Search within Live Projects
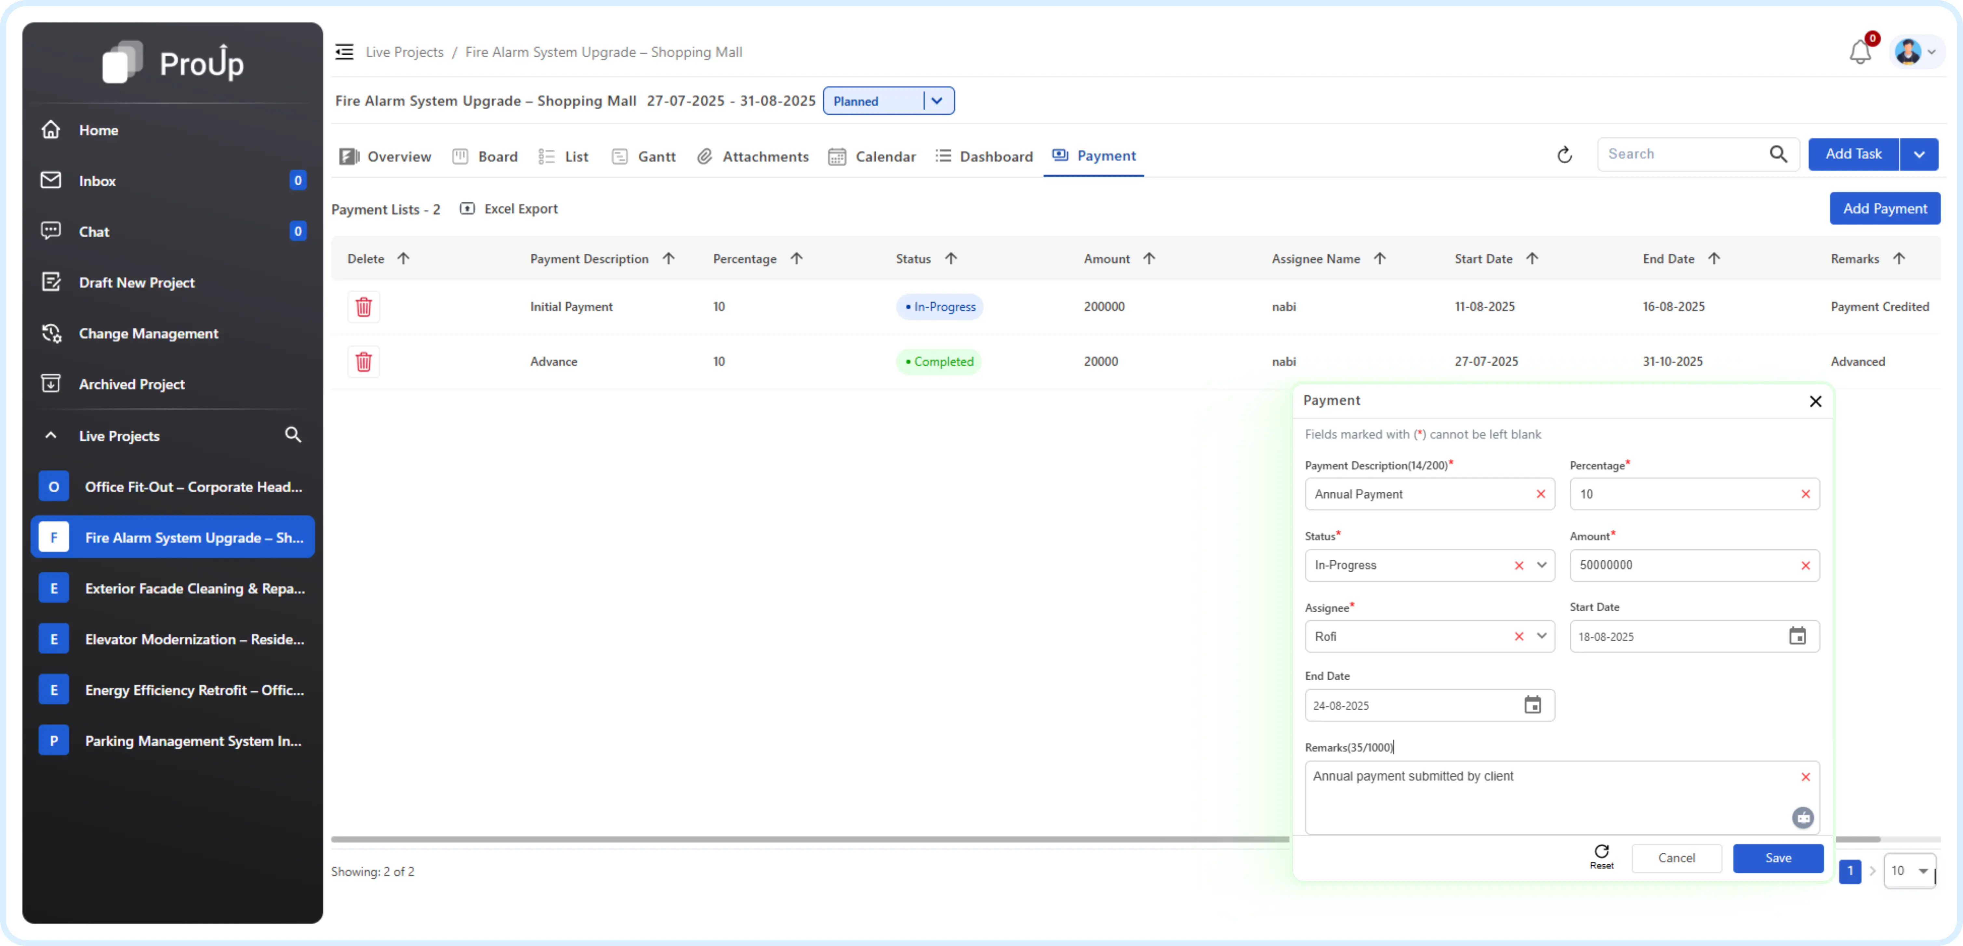Screen dimensions: 1963x946 293,434
